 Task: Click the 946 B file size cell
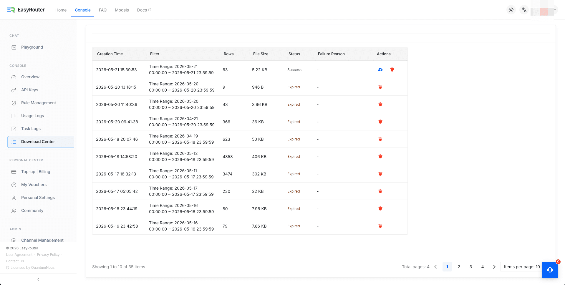(x=258, y=87)
